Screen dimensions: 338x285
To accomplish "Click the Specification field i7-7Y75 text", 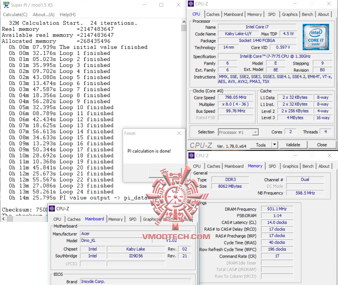I will 275,56.
